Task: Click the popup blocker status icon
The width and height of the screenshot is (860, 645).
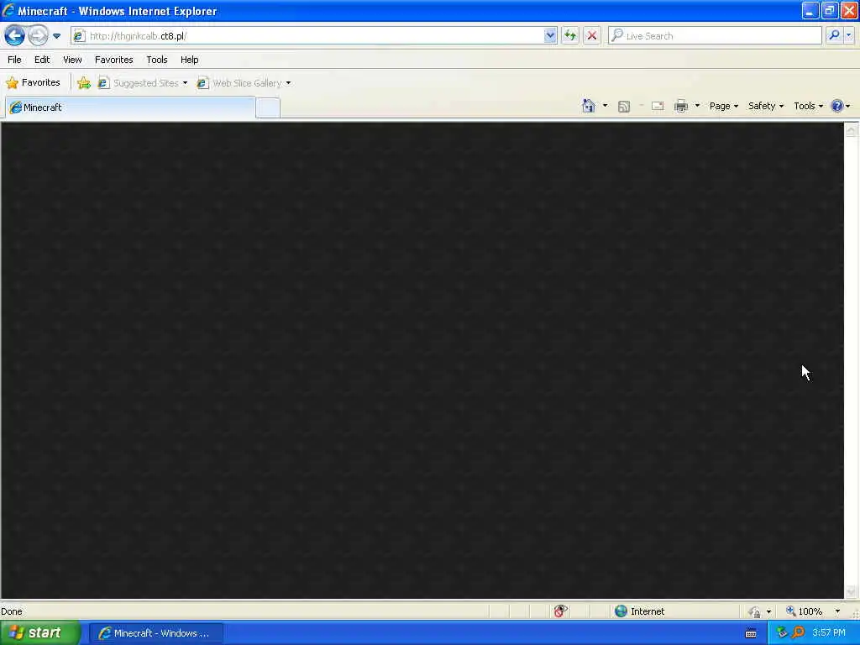Action: pos(560,611)
